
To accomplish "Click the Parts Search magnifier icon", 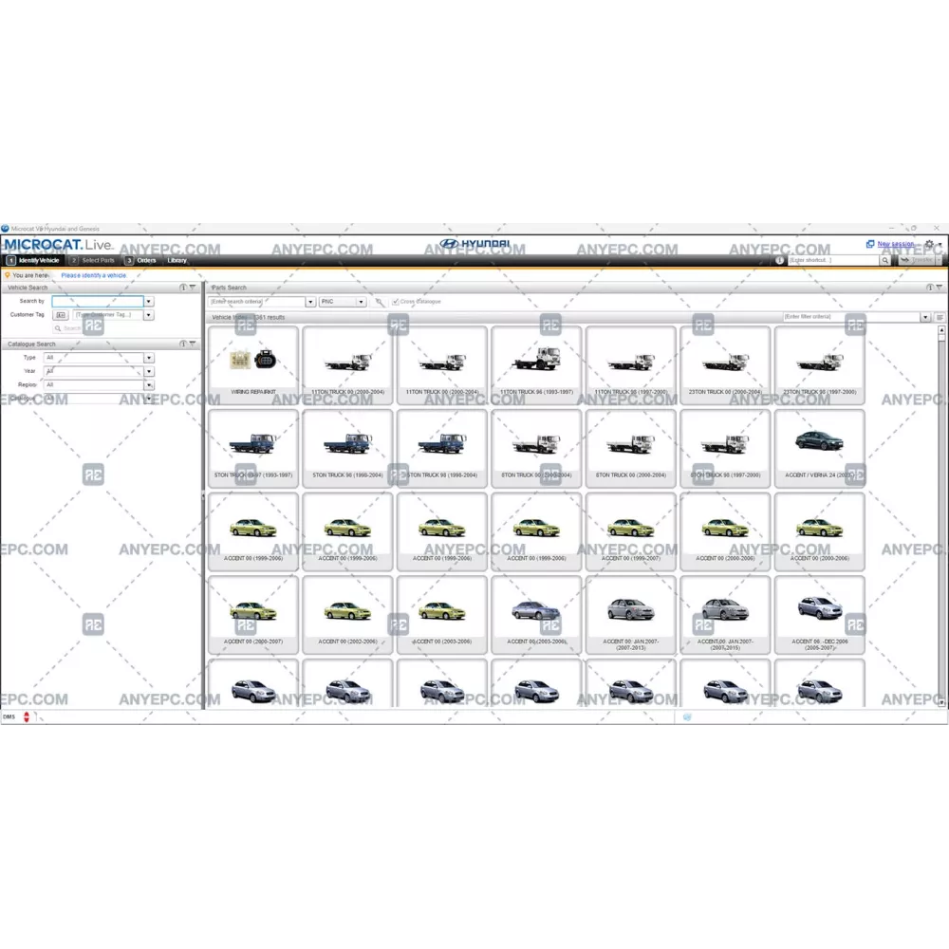I will pos(379,302).
